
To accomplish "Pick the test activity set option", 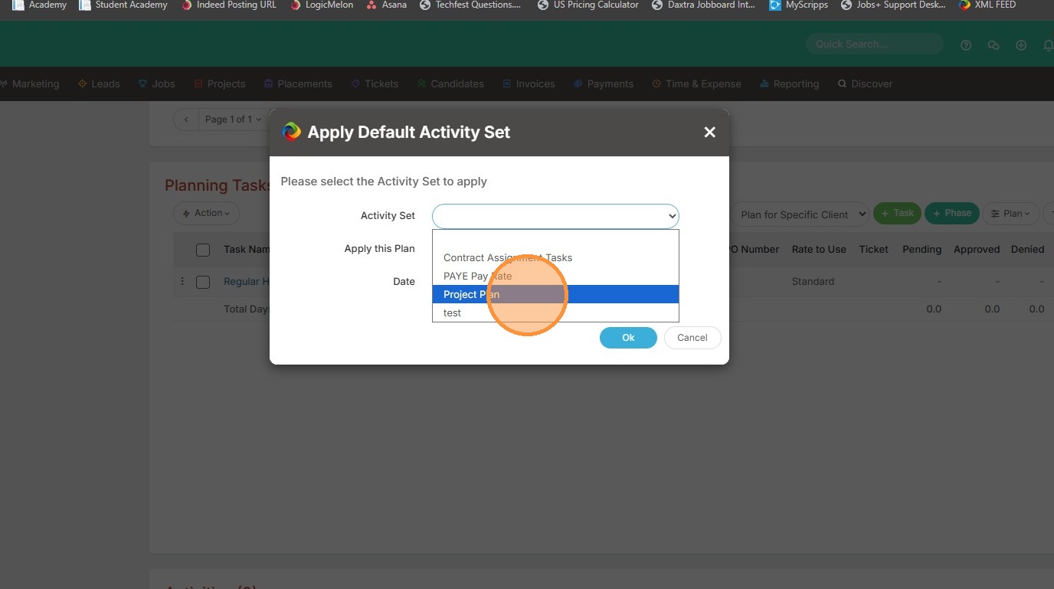I will (x=555, y=312).
